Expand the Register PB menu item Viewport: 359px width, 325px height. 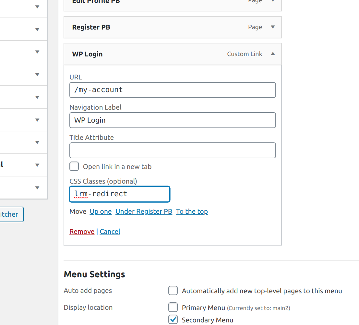pos(273,27)
